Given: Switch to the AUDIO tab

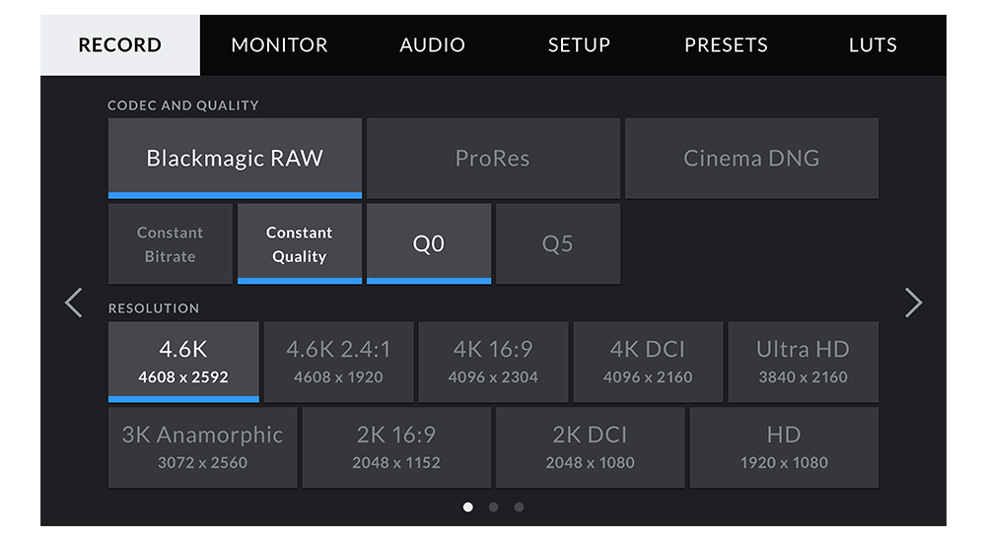Looking at the screenshot, I should coord(432,45).
